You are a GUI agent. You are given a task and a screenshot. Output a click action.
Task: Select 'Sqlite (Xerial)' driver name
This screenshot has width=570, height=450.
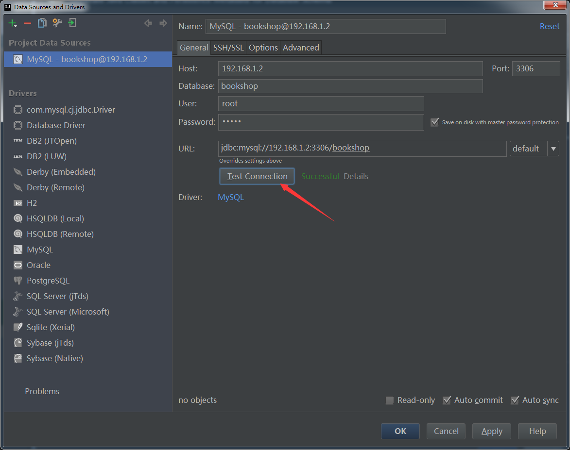[x=51, y=327]
